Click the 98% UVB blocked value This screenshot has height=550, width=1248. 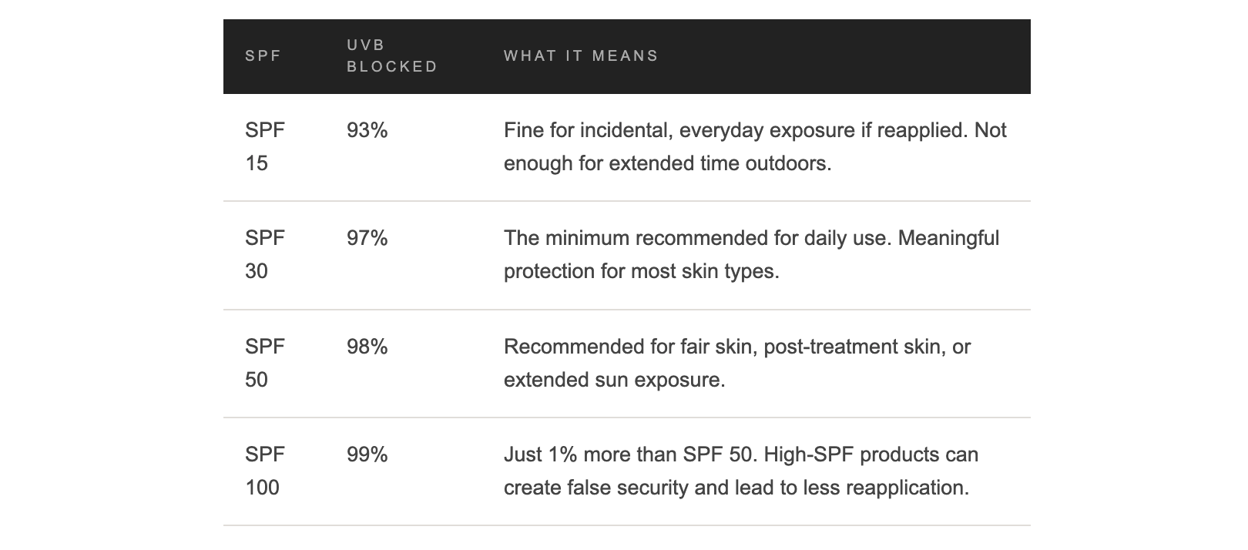tap(367, 347)
